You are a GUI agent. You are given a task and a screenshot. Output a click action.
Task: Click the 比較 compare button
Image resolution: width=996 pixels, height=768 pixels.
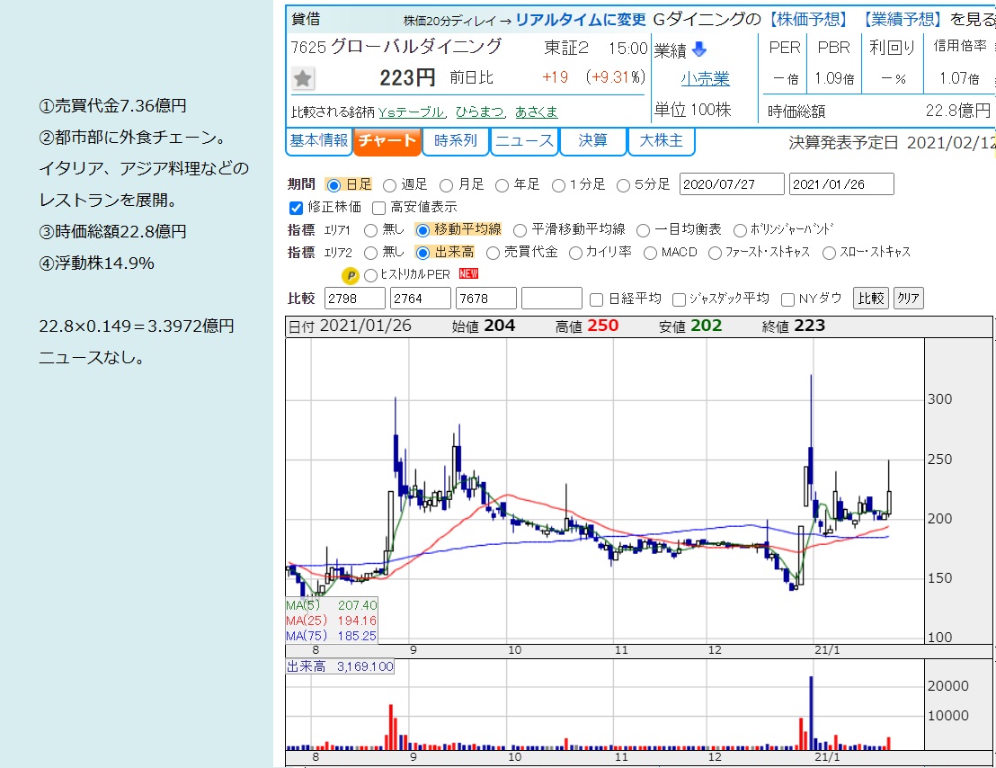(871, 298)
